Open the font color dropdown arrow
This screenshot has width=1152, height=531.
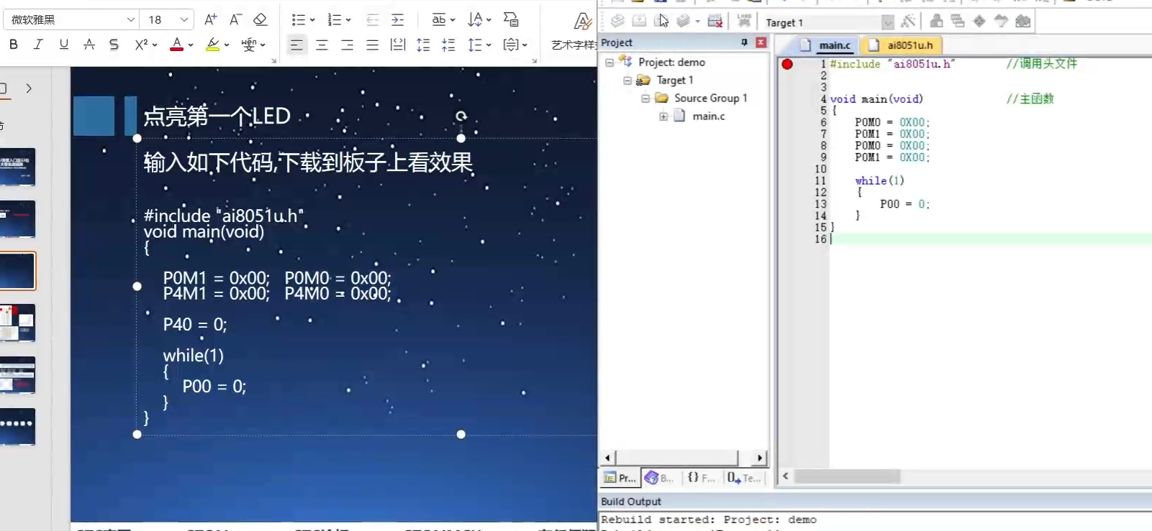[191, 45]
